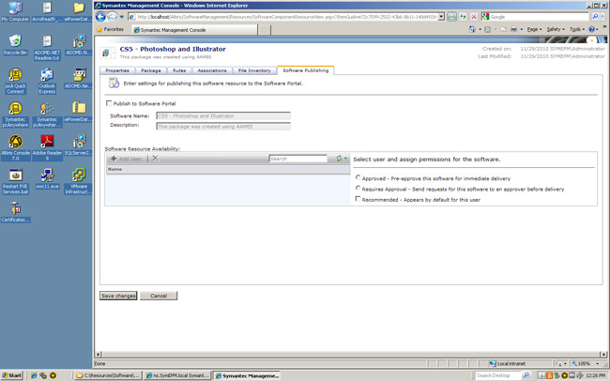Open the zoom level 105% dropdown
The height and width of the screenshot is (381, 610).
coord(598,363)
